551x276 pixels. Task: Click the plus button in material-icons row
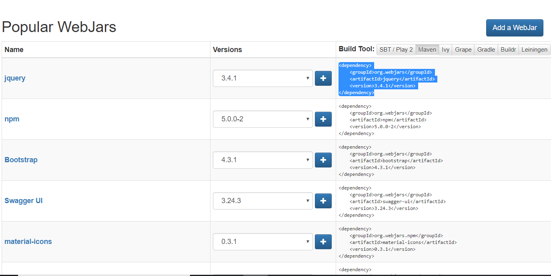click(x=323, y=242)
